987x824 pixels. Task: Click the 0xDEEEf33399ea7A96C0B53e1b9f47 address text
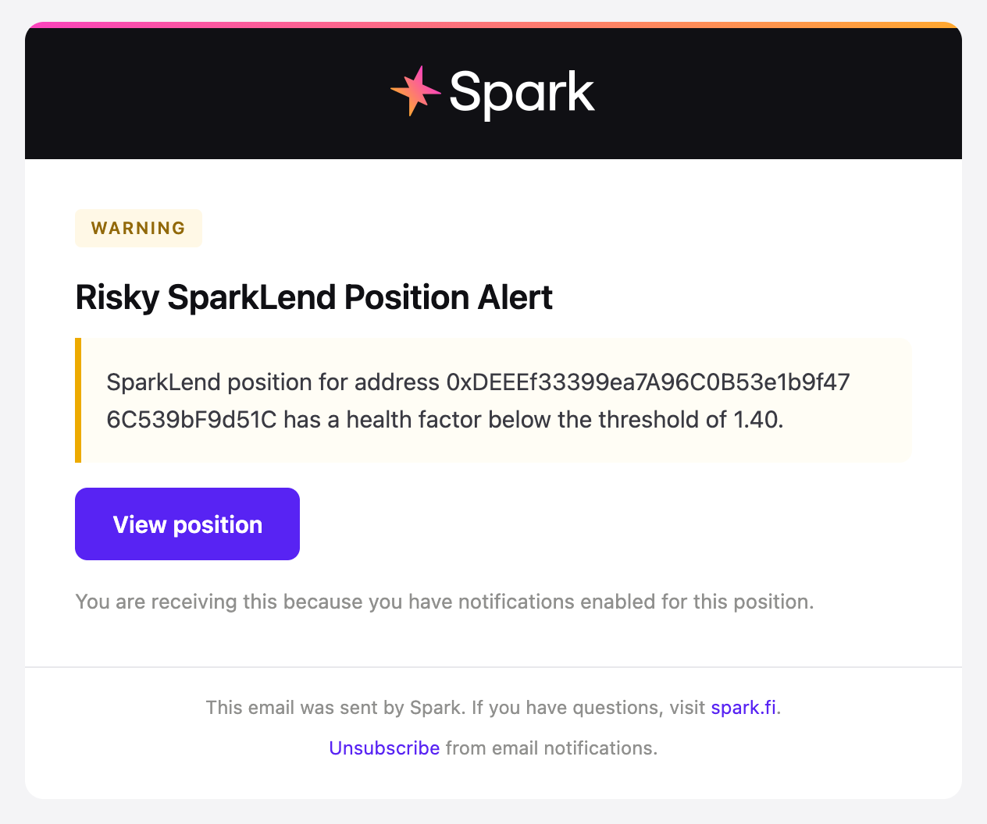coord(647,382)
